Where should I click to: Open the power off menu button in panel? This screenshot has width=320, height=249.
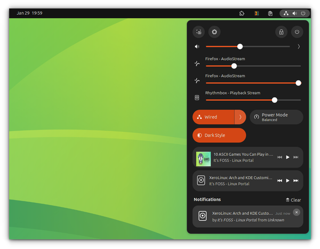click(x=297, y=32)
